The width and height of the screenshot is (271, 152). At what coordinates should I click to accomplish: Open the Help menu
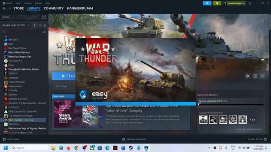tap(47, 3)
